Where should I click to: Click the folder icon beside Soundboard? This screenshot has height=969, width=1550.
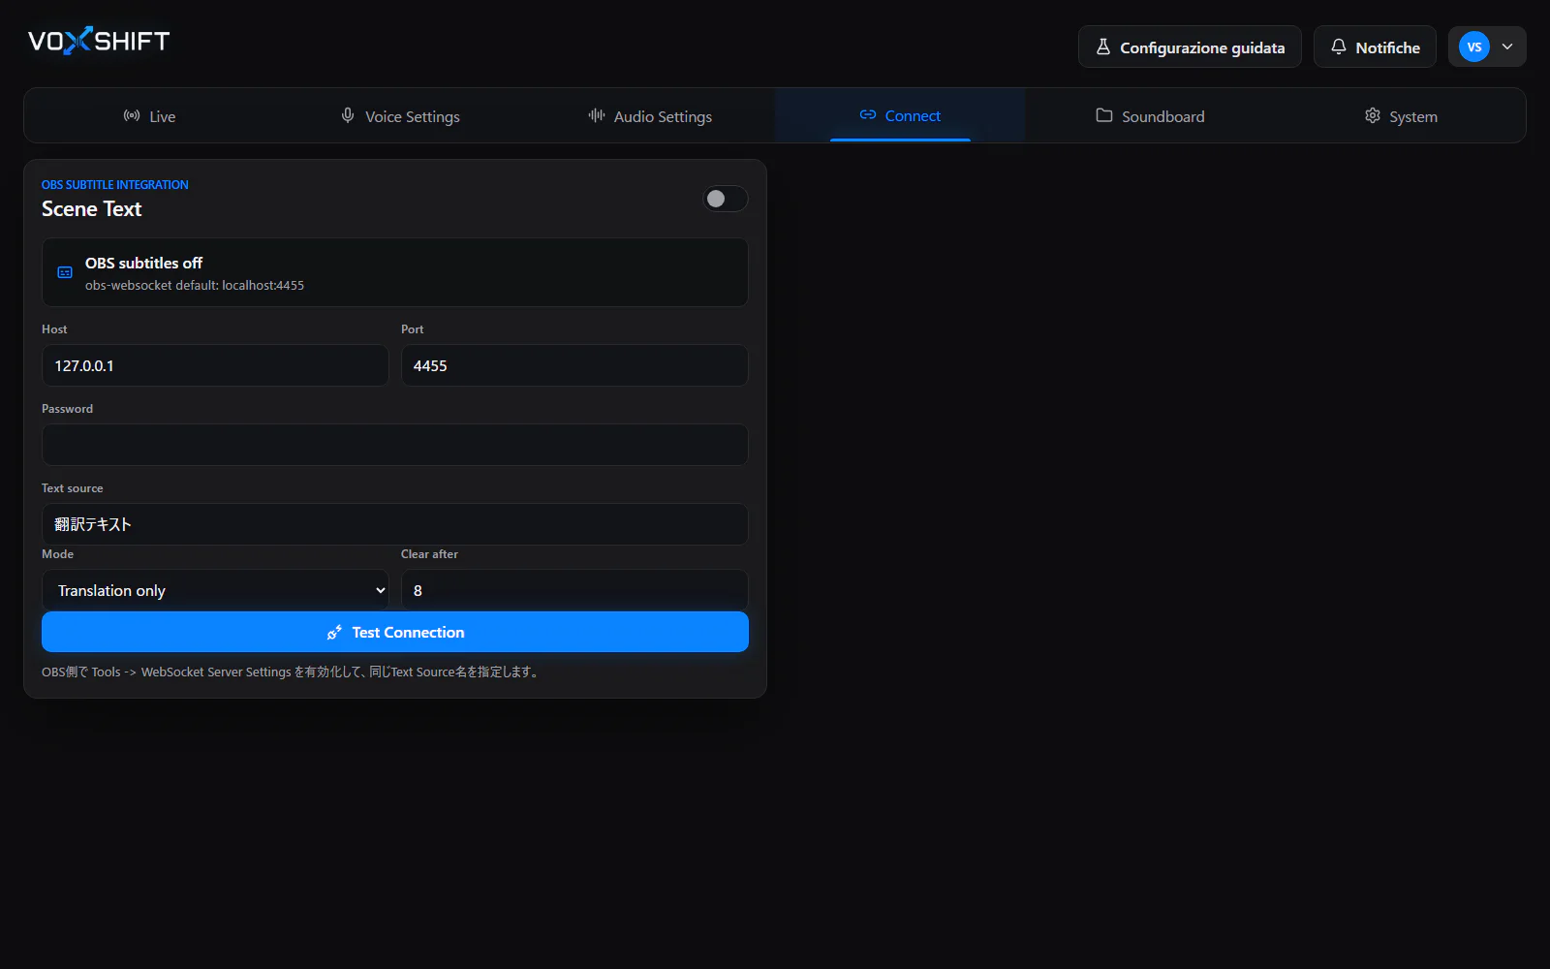point(1103,115)
